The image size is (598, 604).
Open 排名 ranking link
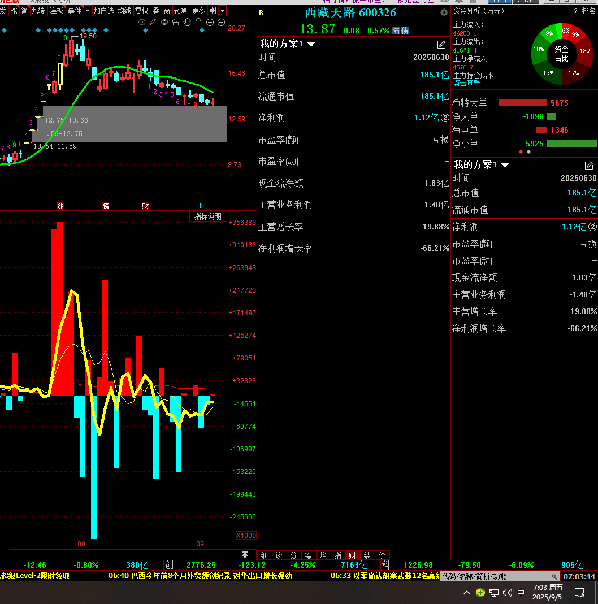pos(589,11)
